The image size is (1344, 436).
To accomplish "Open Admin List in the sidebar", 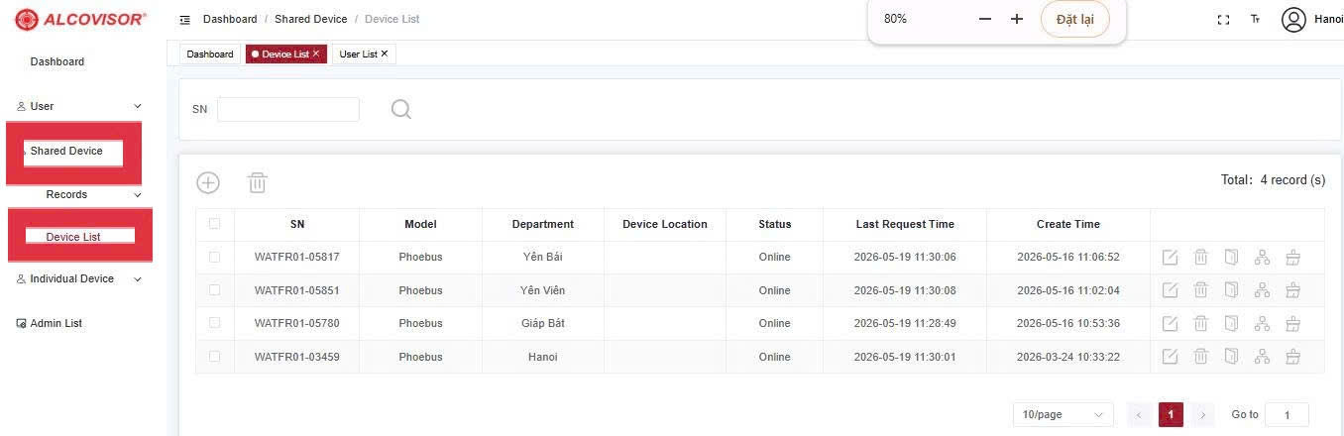I will coord(56,324).
